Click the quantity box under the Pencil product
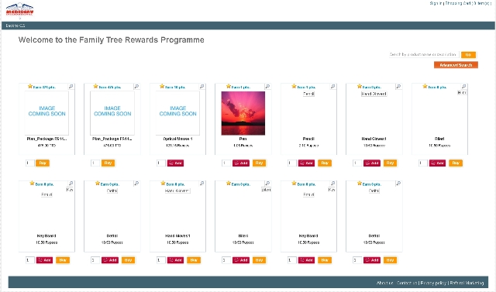496x292 pixels. coord(291,163)
